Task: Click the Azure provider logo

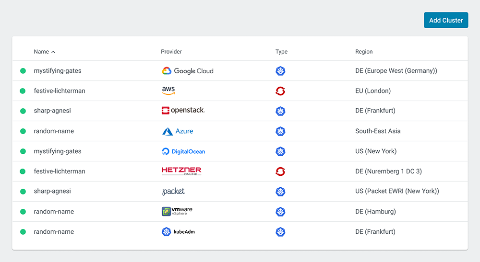Action: (177, 131)
